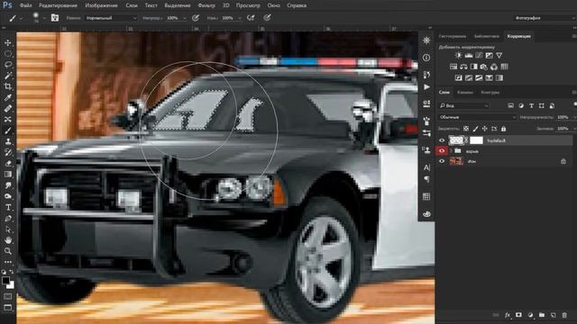Select the Elliptical Marquee tool
Image resolution: width=577 pixels, height=324 pixels.
click(x=8, y=54)
